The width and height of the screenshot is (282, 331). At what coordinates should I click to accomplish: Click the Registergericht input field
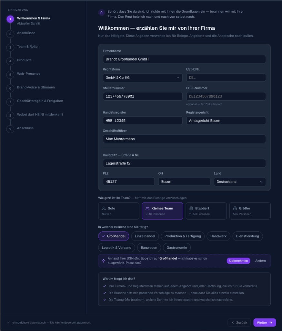(x=226, y=121)
